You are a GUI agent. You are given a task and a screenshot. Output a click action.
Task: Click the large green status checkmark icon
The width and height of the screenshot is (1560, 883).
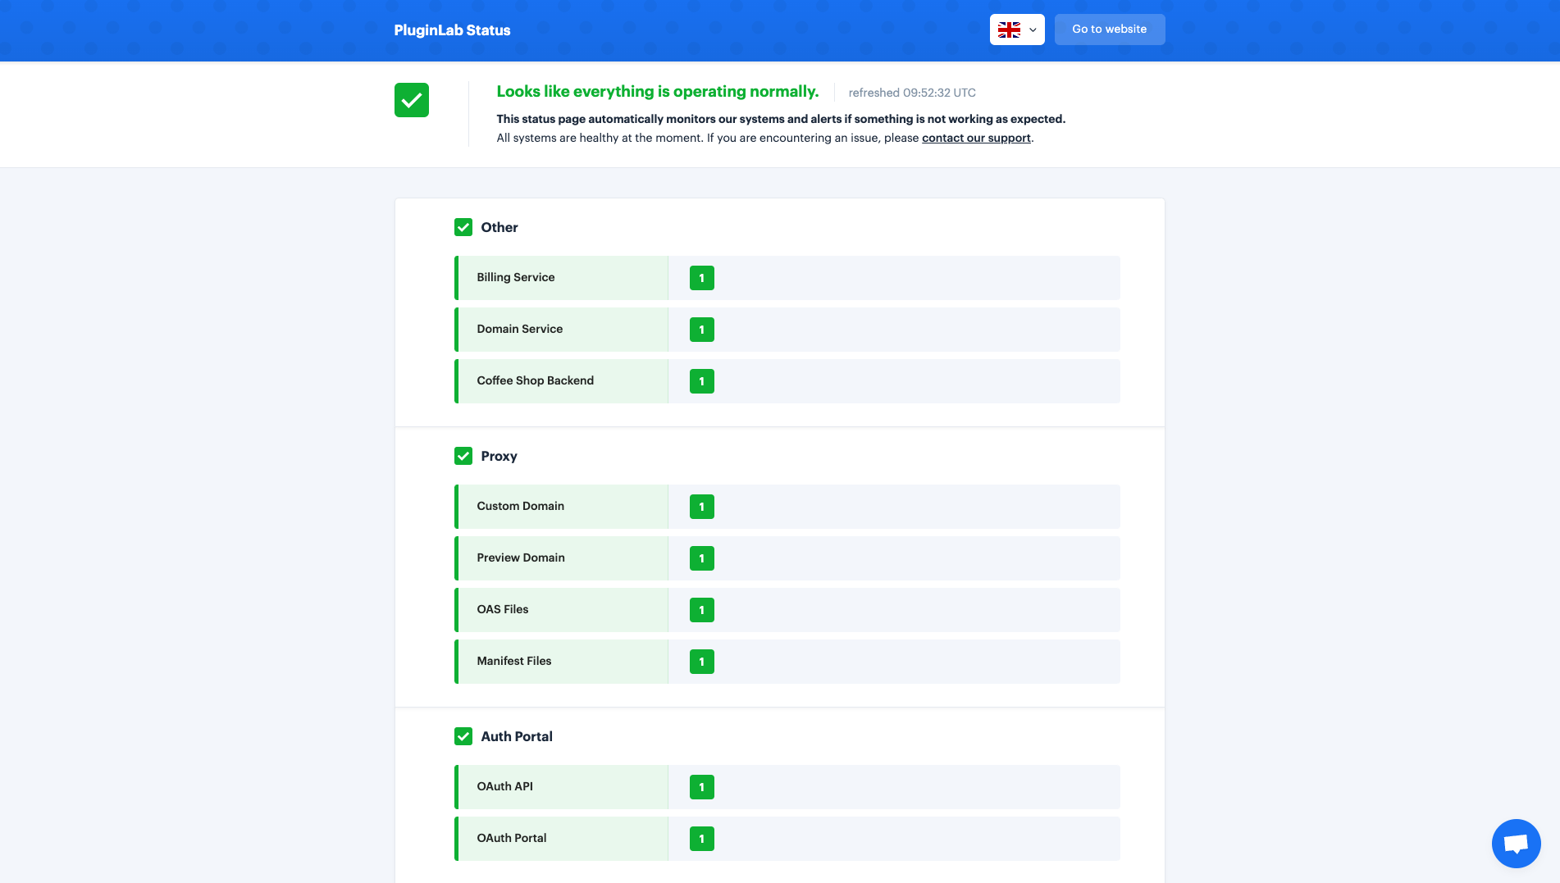pos(411,100)
